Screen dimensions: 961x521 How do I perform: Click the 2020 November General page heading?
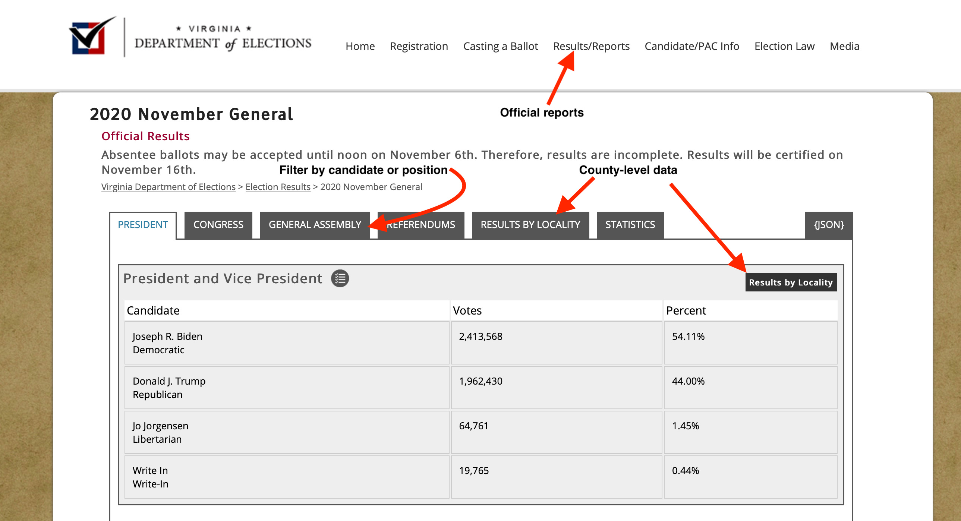pyautogui.click(x=191, y=114)
